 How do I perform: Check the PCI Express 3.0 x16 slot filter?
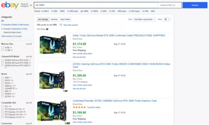(2, 112)
